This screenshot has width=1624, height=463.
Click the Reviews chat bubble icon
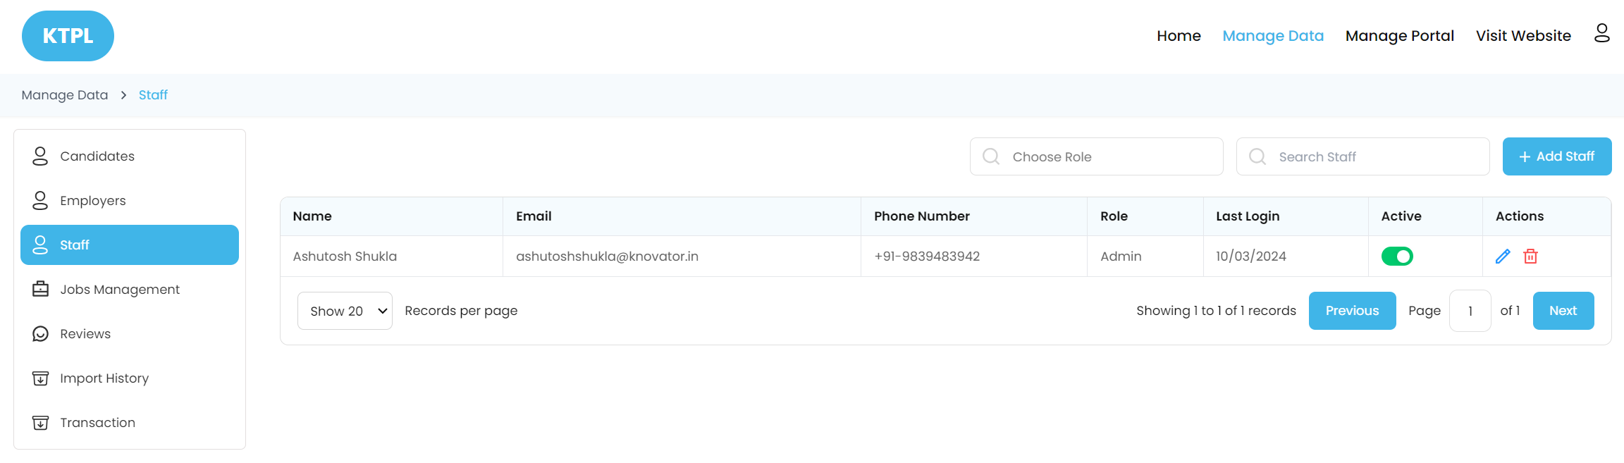[40, 334]
